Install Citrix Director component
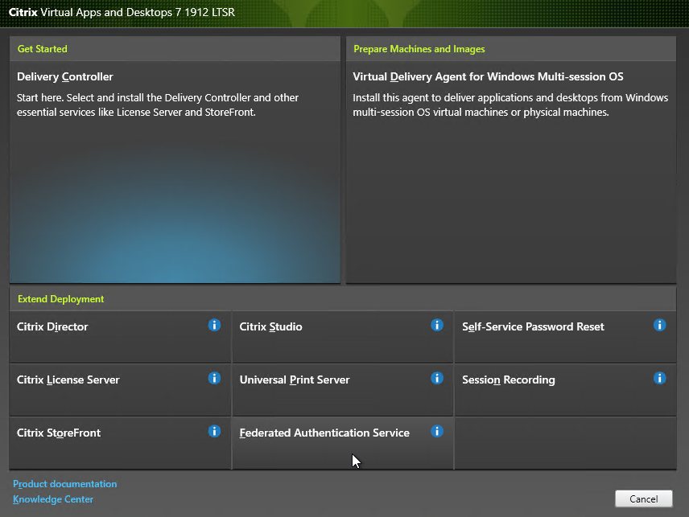Viewport: 689px width, 517px height. point(52,327)
